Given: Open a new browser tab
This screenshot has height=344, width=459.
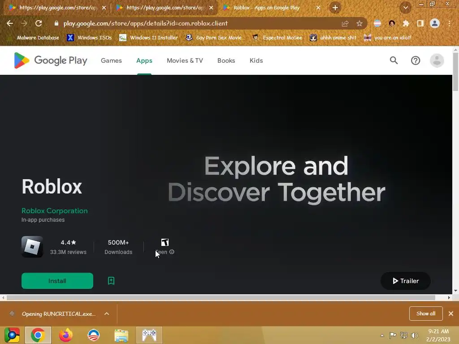Looking at the screenshot, I should tap(335, 8).
